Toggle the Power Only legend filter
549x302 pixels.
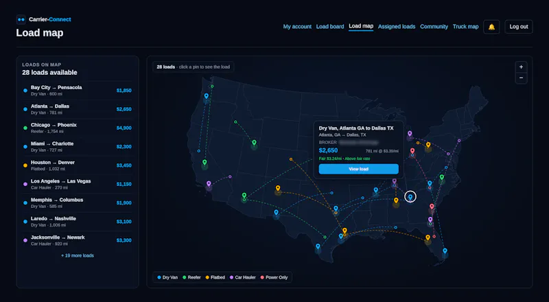point(274,277)
